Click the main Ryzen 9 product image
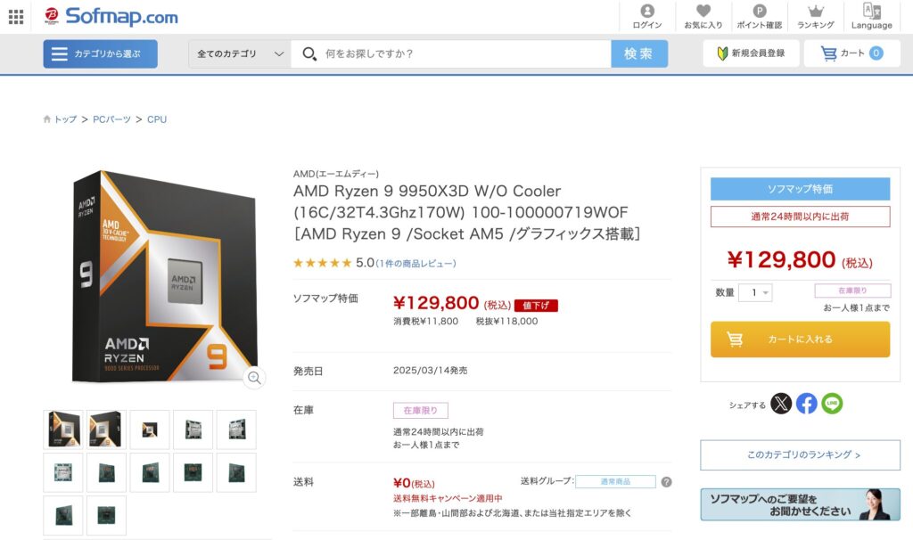This screenshot has width=913, height=540. [x=164, y=277]
